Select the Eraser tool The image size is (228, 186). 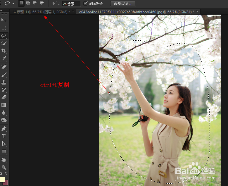tap(4, 97)
